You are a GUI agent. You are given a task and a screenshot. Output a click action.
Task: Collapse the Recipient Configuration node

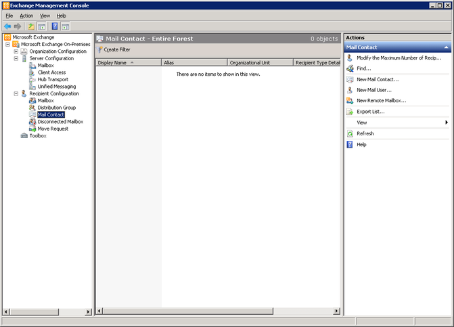click(16, 93)
